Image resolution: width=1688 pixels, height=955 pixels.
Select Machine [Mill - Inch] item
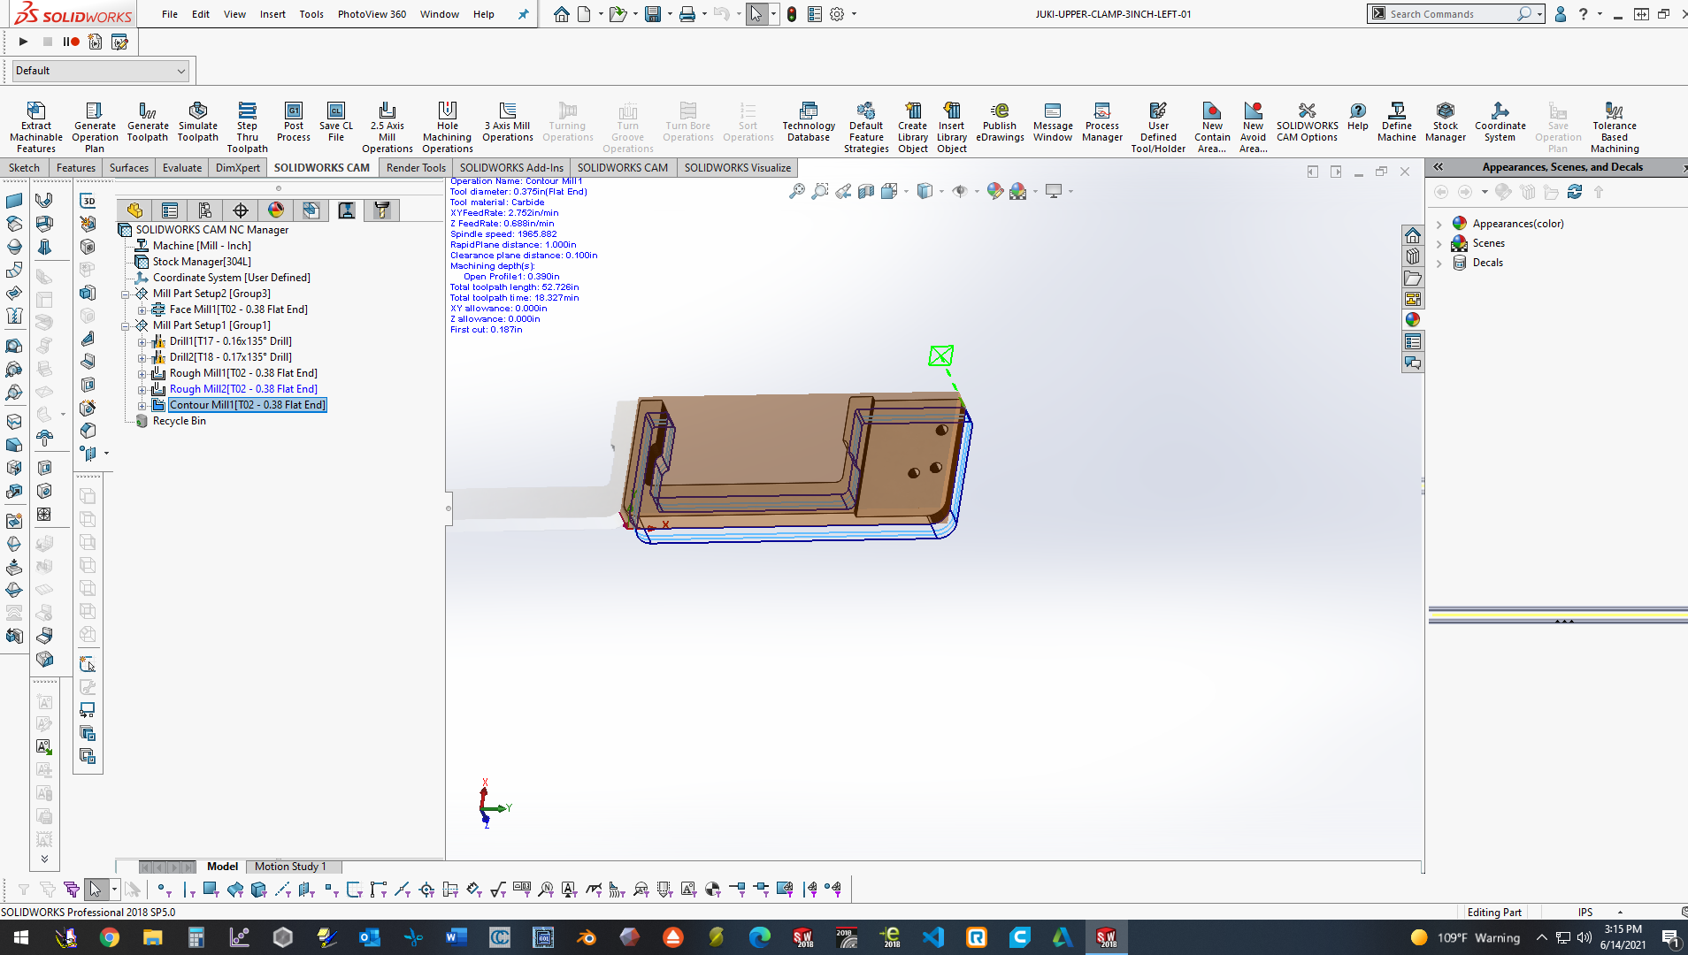[x=202, y=246]
